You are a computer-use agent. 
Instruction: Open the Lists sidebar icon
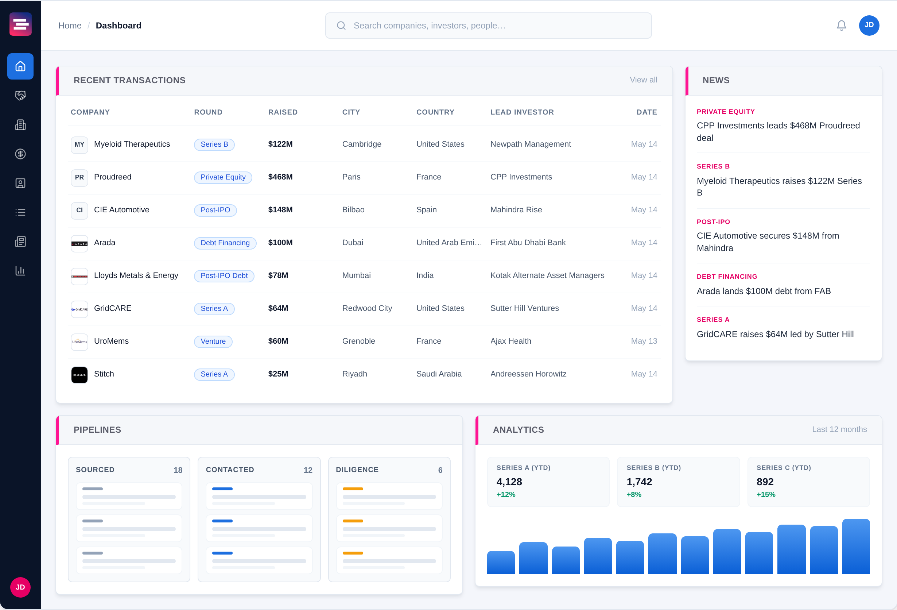click(20, 212)
